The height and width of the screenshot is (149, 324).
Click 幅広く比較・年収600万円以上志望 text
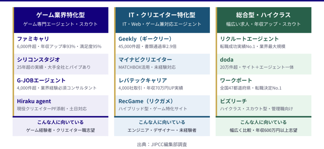coord(263,130)
